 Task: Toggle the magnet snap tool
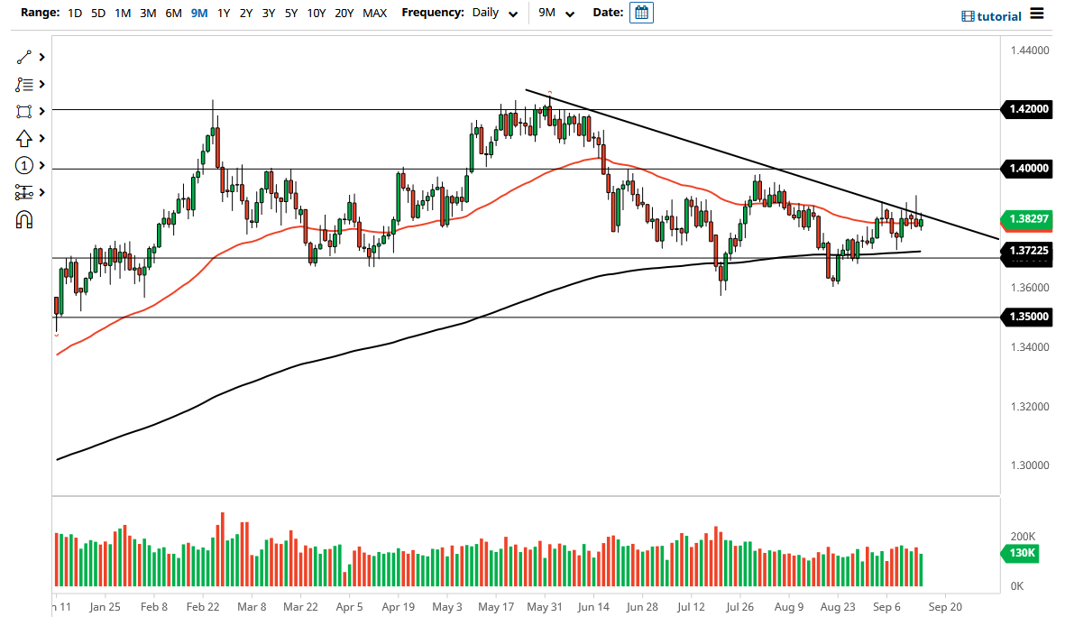25,219
